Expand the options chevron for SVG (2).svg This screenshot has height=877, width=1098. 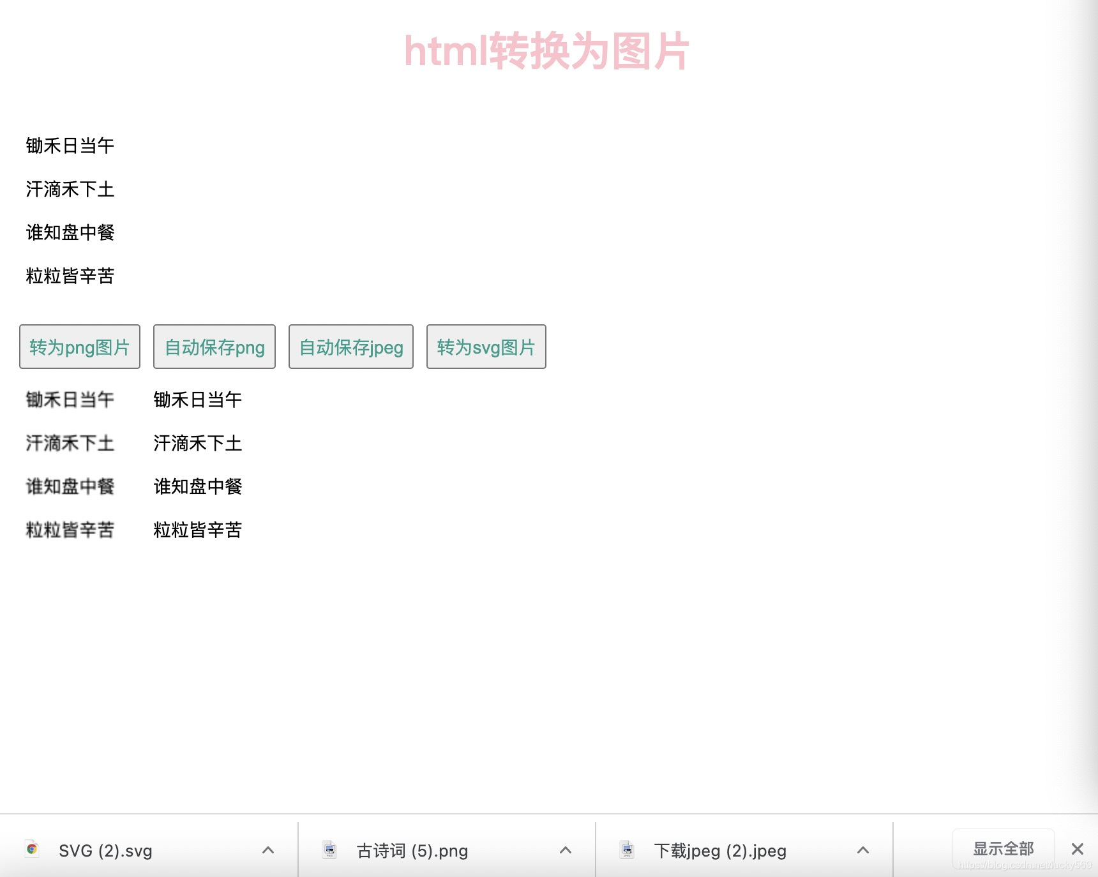pos(267,850)
